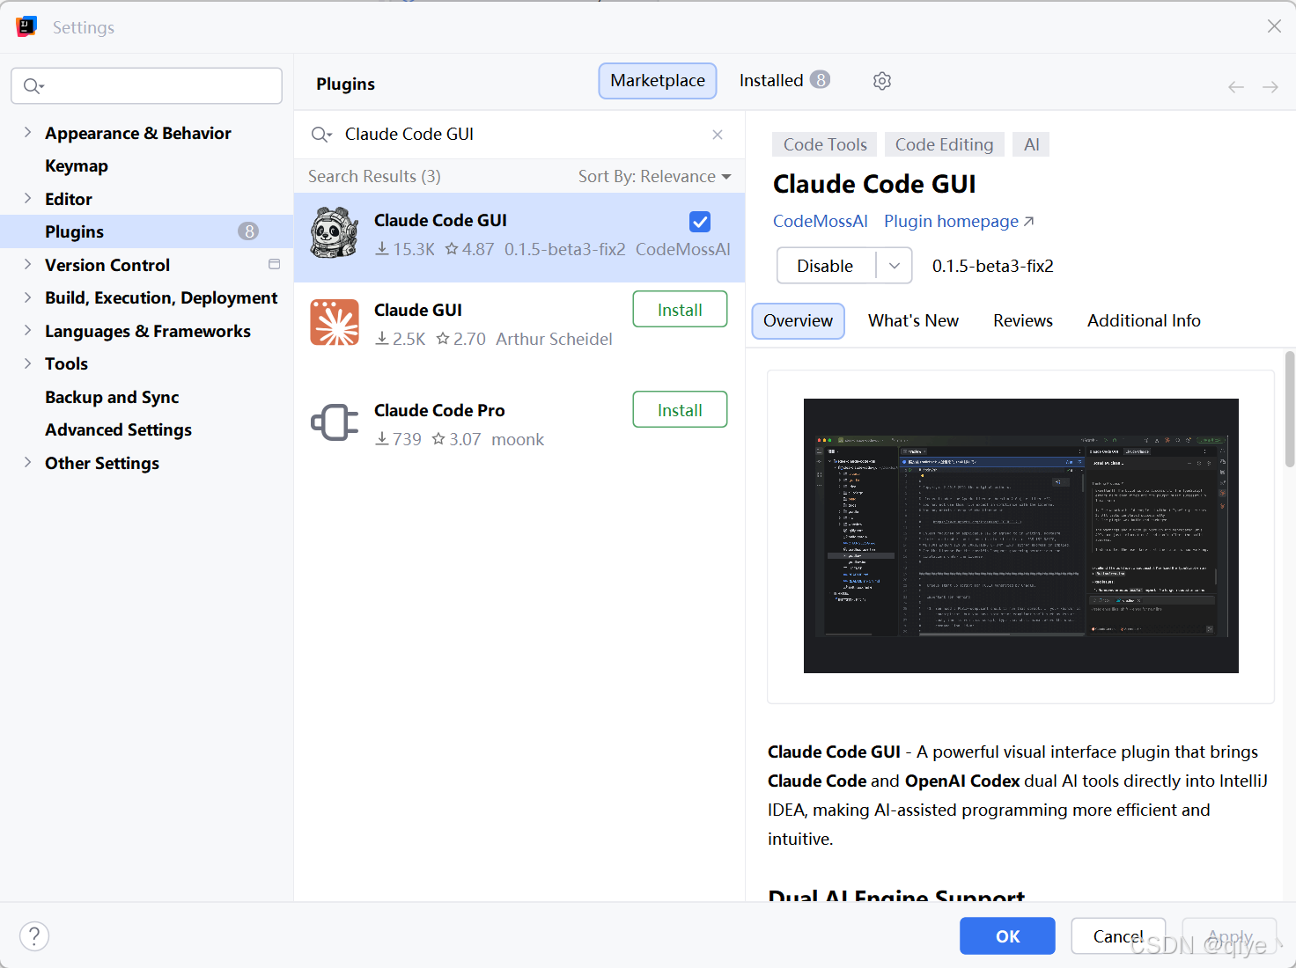
Task: Select Keymap in the settings tree
Action: [77, 166]
